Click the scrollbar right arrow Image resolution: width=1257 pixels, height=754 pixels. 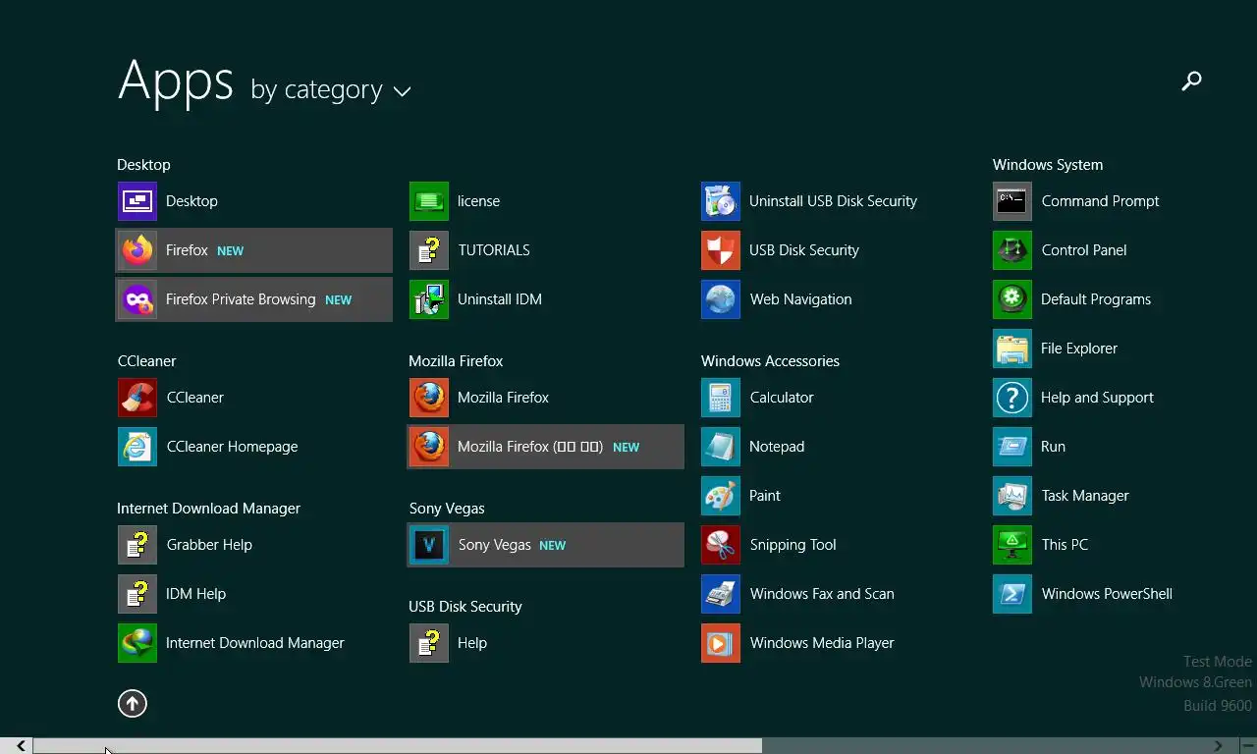click(x=1219, y=746)
